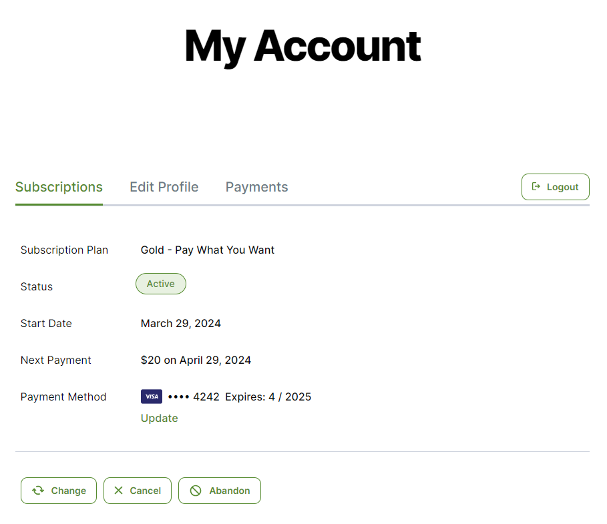Image resolution: width=607 pixels, height=524 pixels.
Task: Click the next payment amount $20 text
Action: (x=151, y=360)
